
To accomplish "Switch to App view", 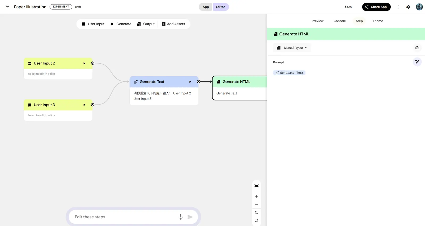I will pos(206,7).
